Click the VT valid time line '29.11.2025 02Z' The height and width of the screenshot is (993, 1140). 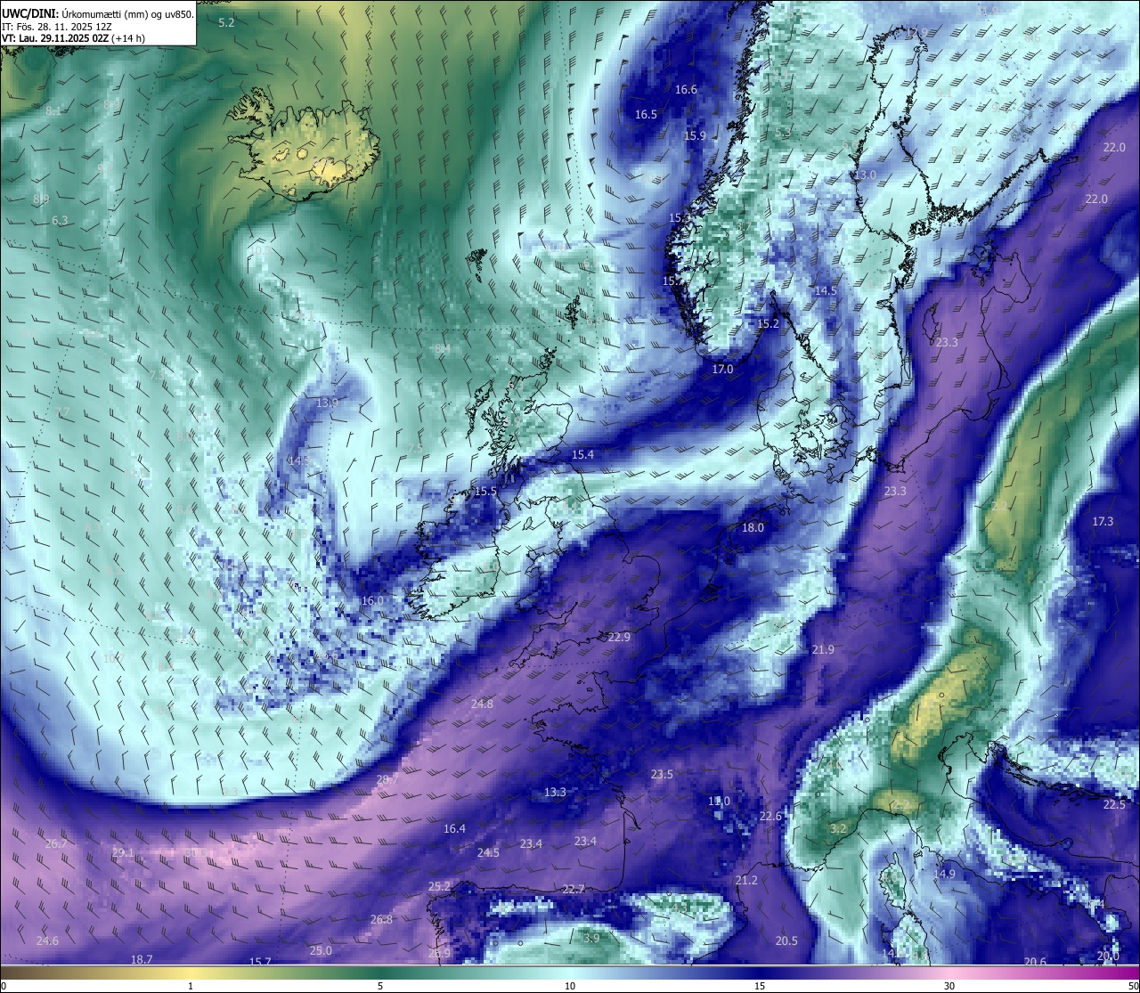[x=75, y=38]
